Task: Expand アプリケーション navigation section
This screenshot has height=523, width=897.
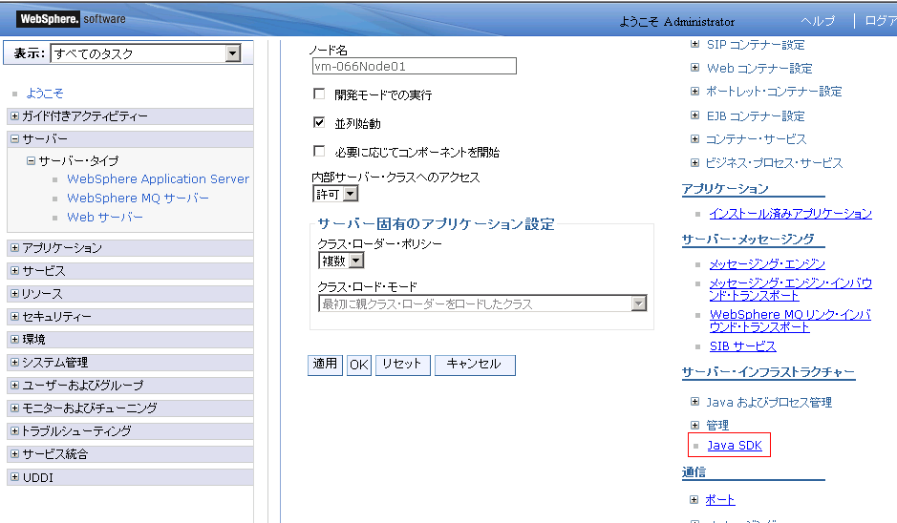Action: [15, 248]
